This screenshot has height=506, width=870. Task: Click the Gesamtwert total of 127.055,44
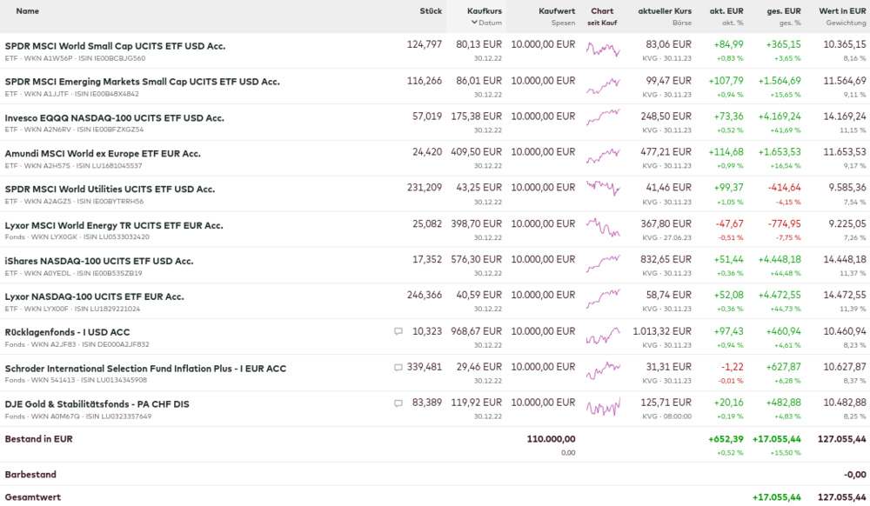[841, 496]
